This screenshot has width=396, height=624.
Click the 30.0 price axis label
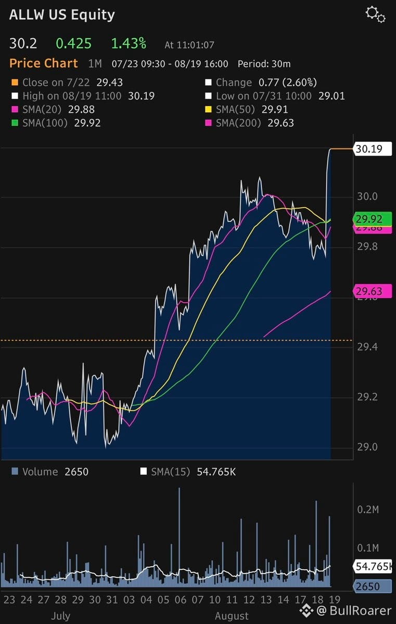(x=367, y=197)
